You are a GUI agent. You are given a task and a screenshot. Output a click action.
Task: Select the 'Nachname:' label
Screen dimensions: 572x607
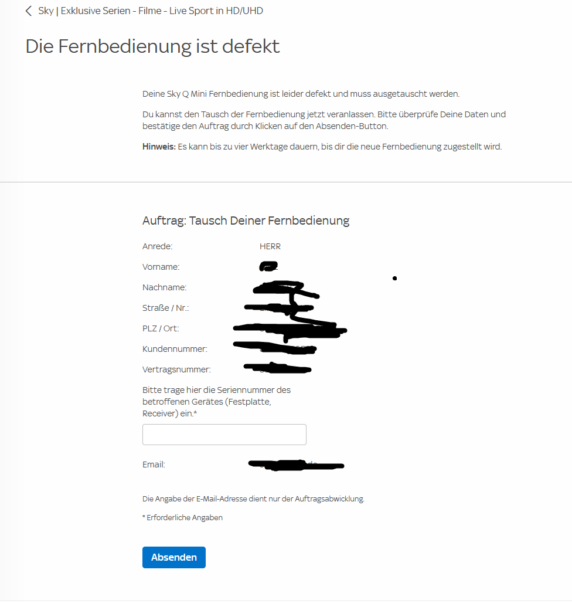coord(164,287)
